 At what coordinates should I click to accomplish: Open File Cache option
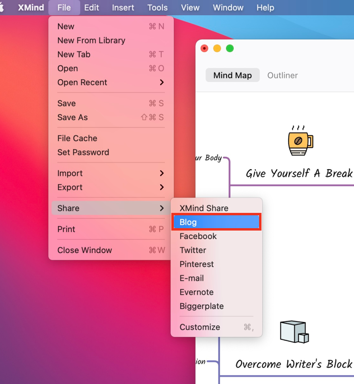point(111,138)
